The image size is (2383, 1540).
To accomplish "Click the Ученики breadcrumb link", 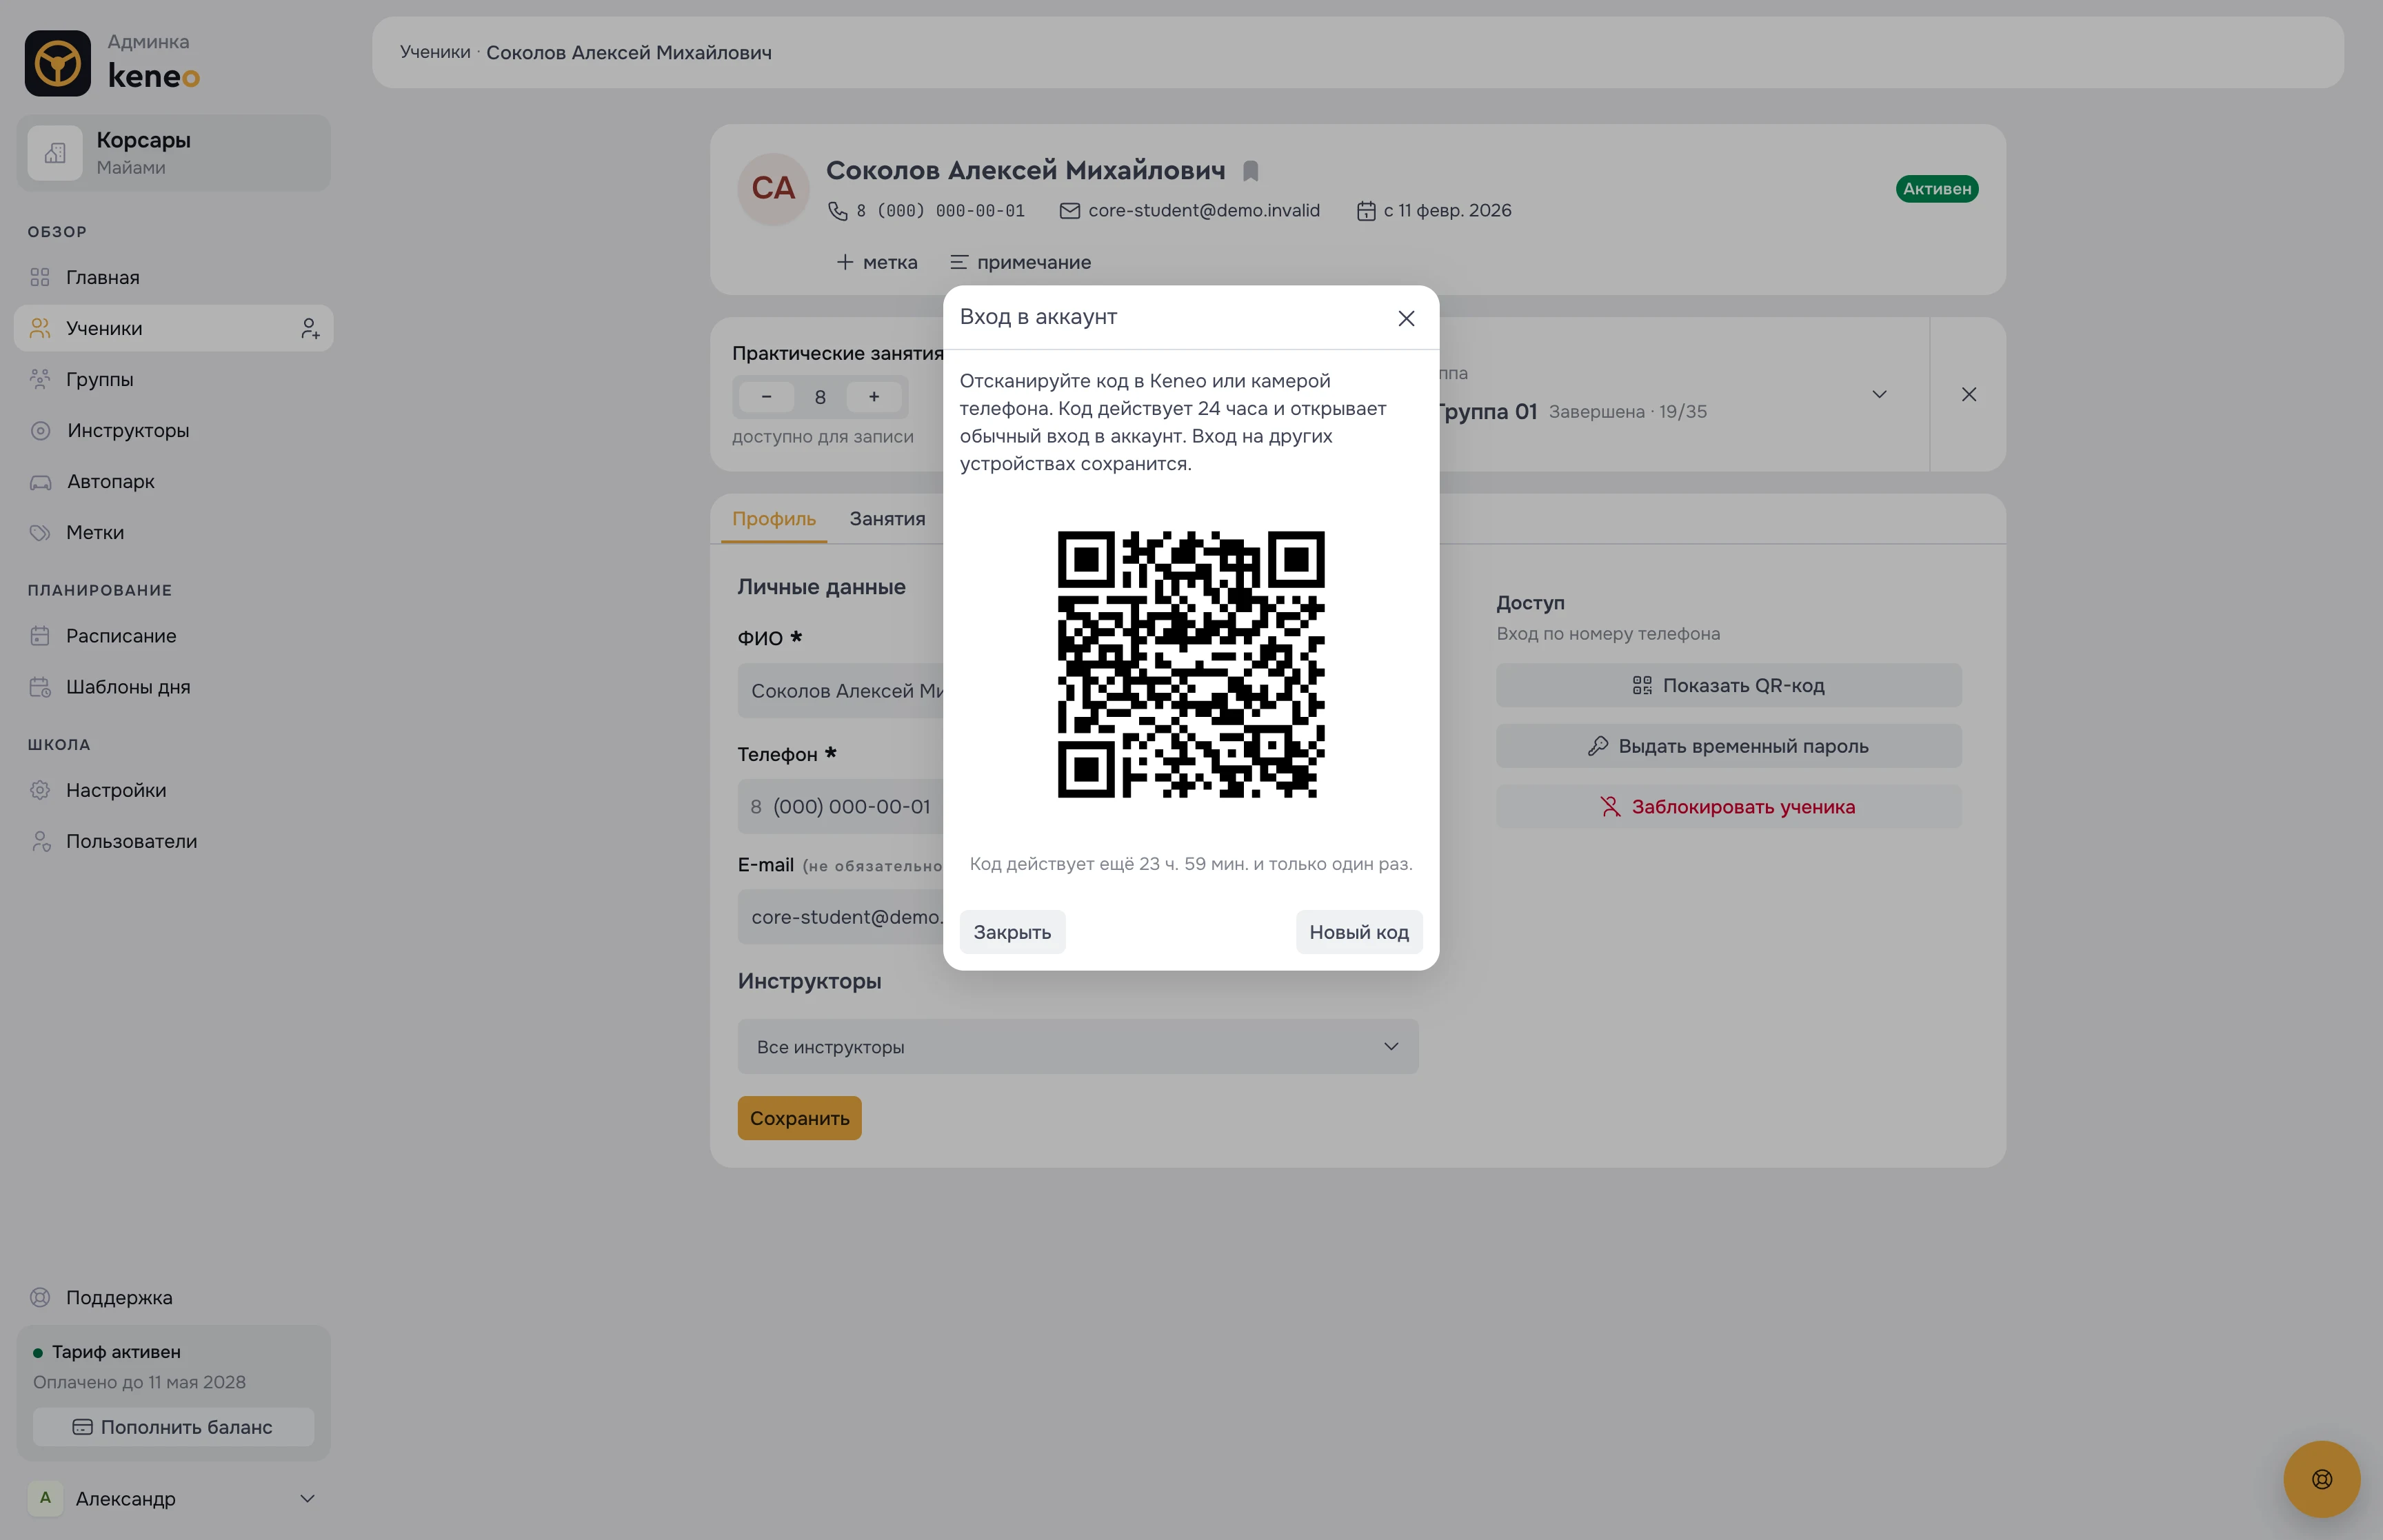I will pos(435,52).
